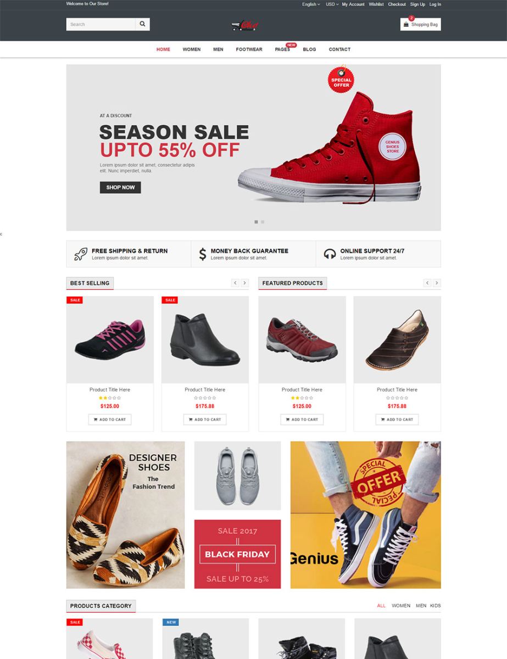
Task: Click the Online Support headphones icon
Action: tap(330, 254)
